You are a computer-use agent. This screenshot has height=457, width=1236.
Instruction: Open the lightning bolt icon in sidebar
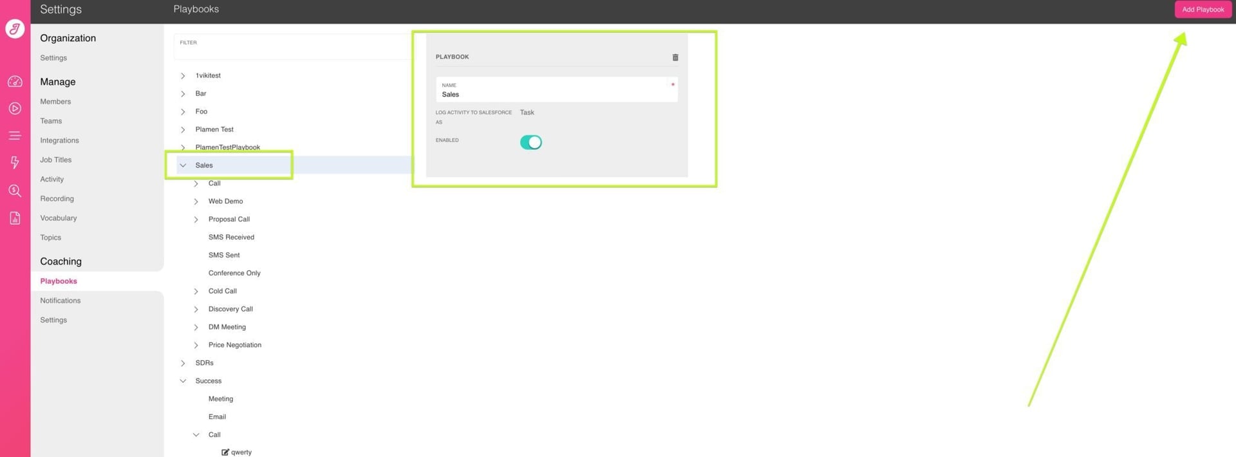(x=15, y=163)
